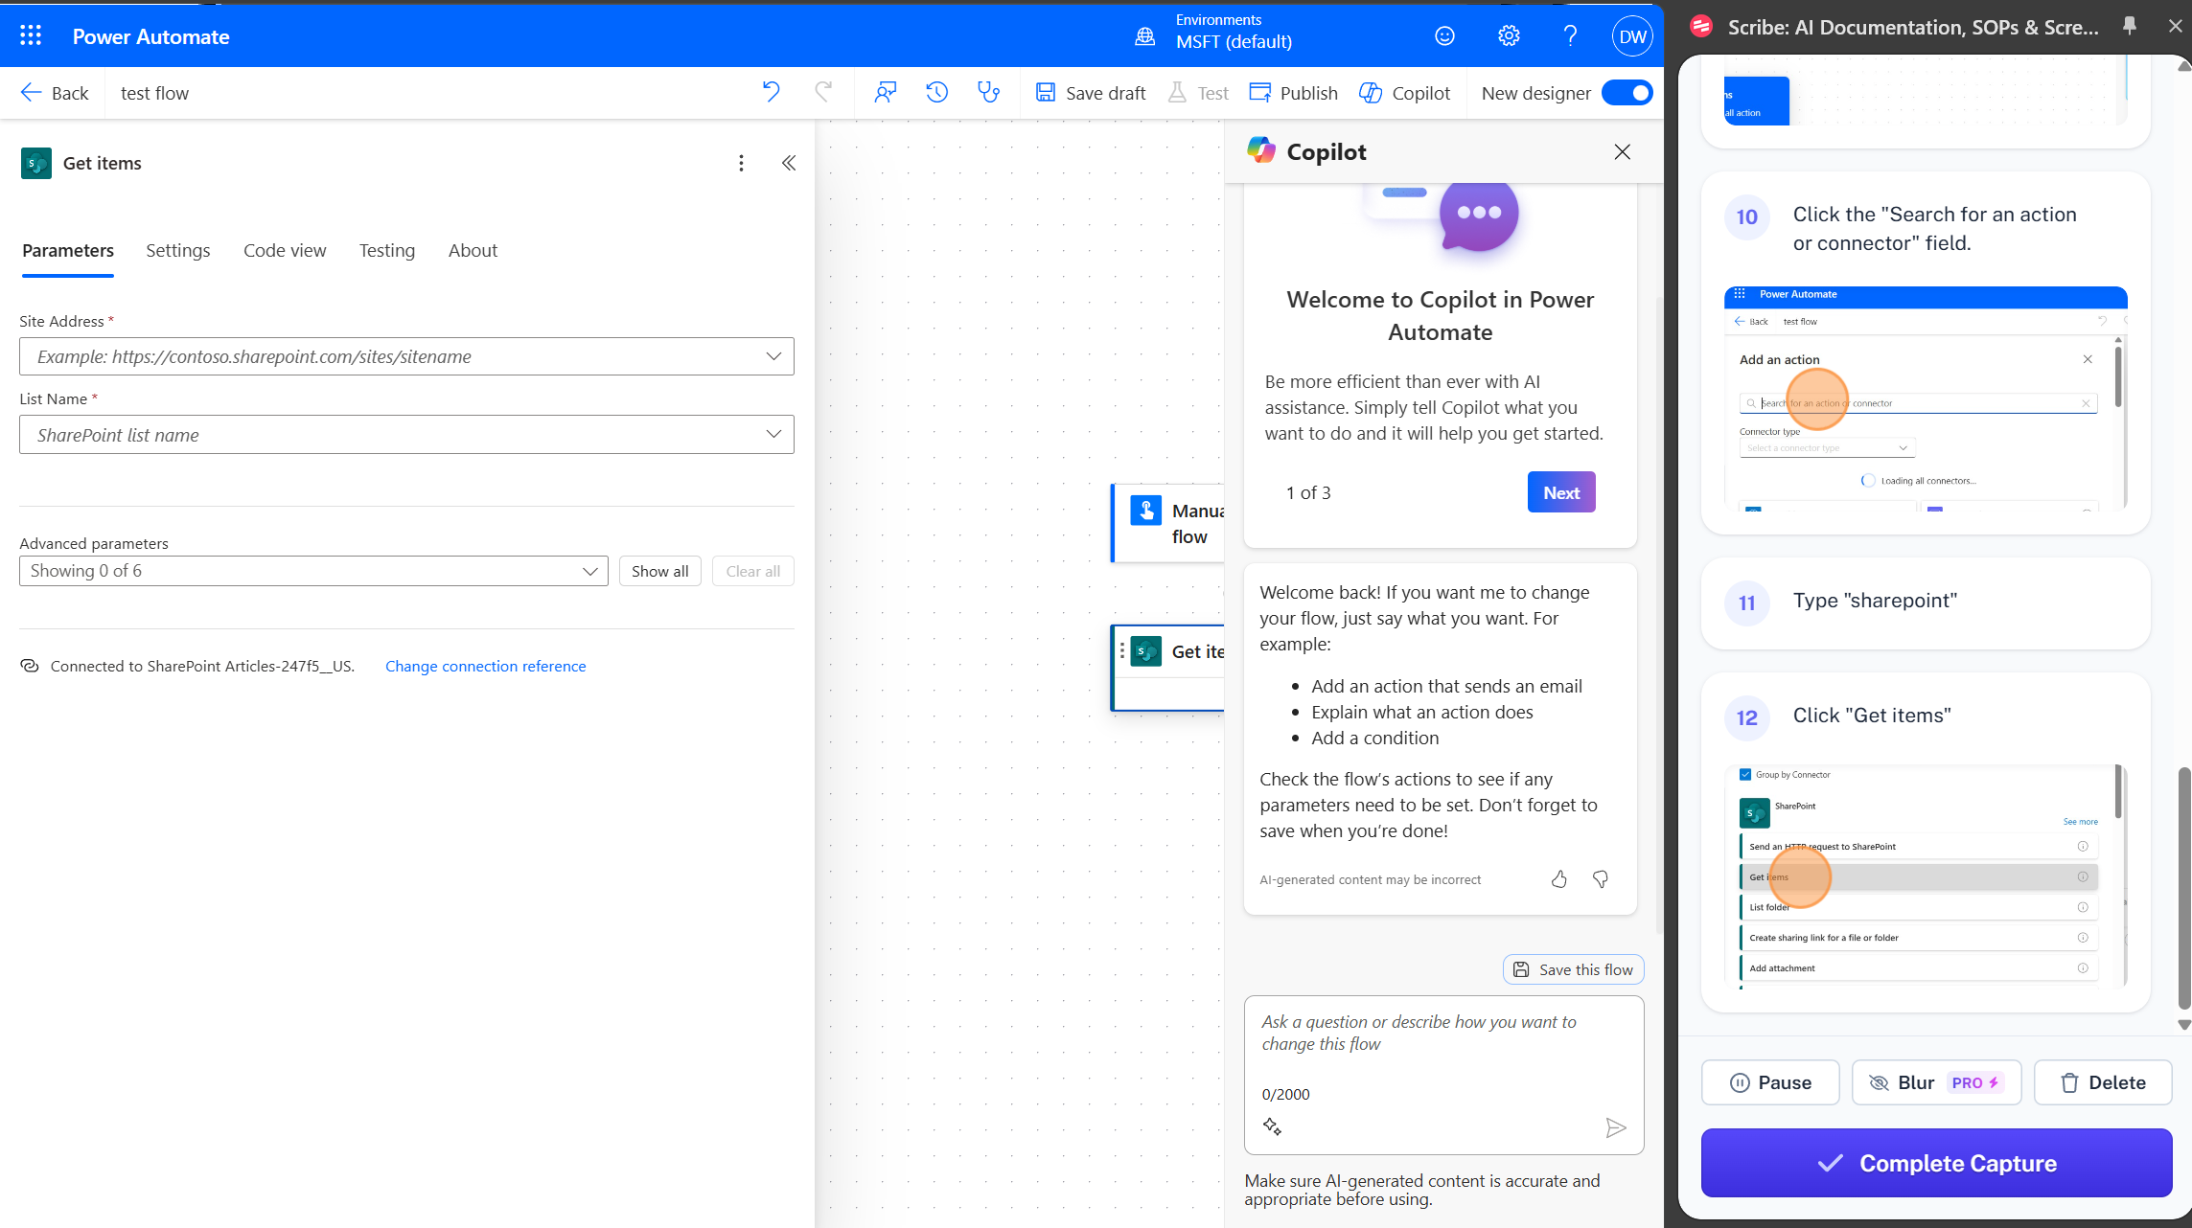Click Save draft in toolbar
This screenshot has width=2192, height=1228.
(x=1091, y=93)
